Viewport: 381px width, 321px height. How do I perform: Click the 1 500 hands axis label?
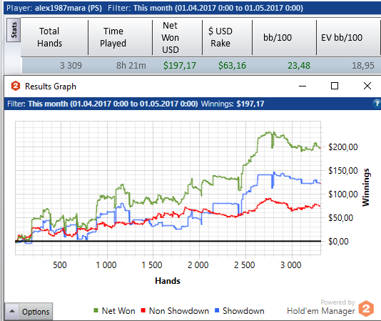pos(152,265)
